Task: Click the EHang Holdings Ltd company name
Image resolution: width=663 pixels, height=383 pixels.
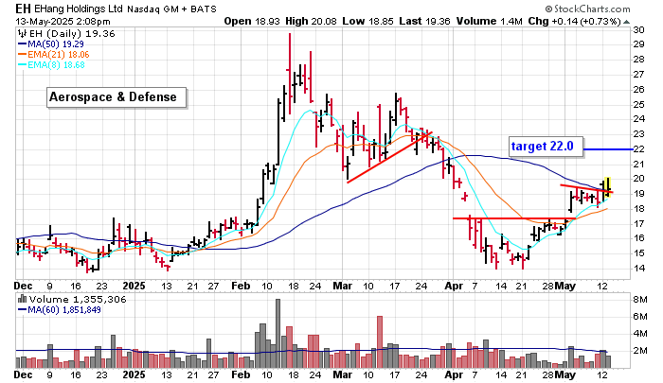Action: click(79, 9)
